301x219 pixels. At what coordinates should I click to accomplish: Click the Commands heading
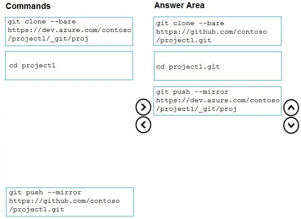(x=28, y=6)
